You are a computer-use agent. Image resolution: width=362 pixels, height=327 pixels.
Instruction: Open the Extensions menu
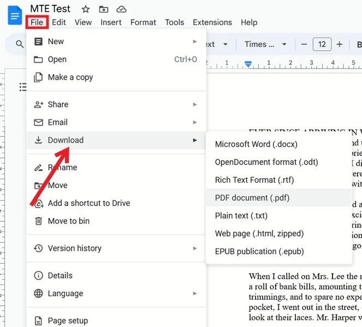click(x=212, y=22)
